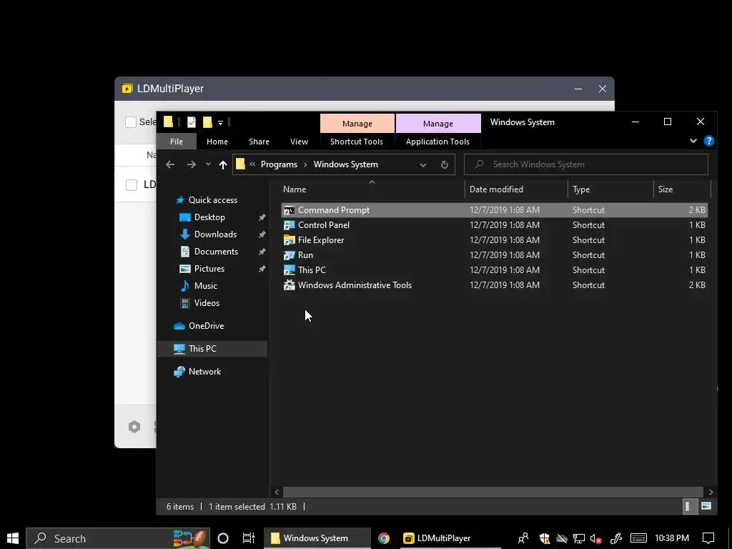Open the Windows Ink pen tray icon
Image resolution: width=732 pixels, height=549 pixels.
(x=615, y=538)
